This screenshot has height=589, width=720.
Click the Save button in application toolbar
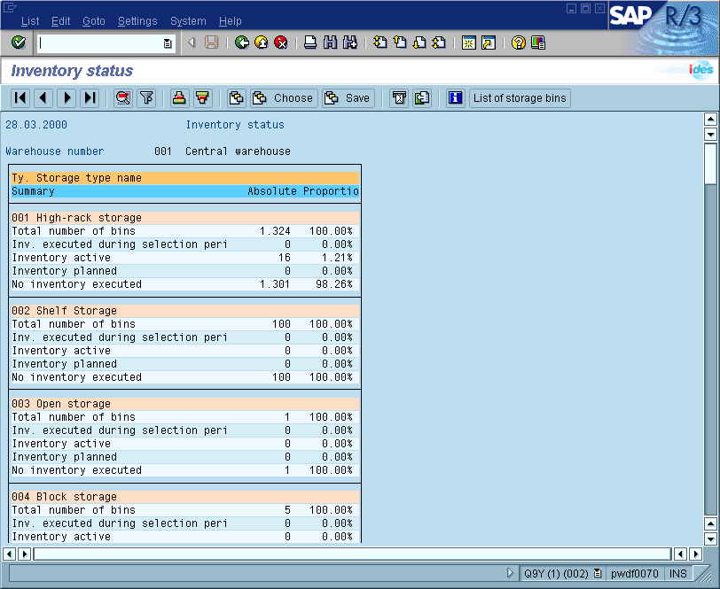[x=348, y=98]
